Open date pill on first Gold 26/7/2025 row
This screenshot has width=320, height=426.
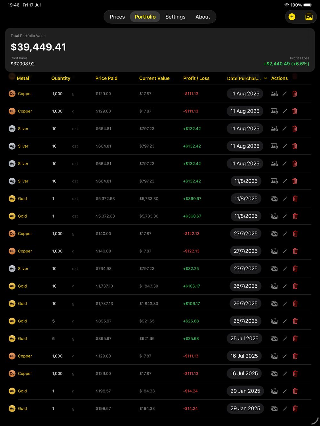coord(245,286)
